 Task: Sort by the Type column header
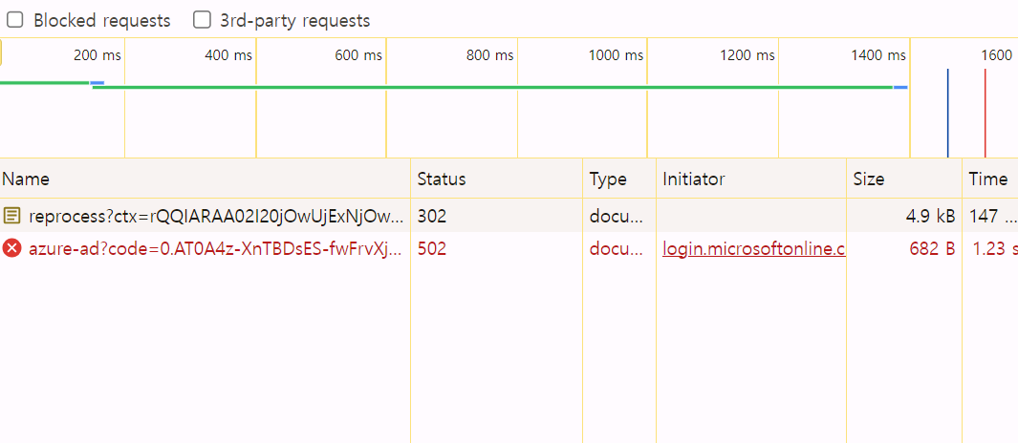point(619,179)
